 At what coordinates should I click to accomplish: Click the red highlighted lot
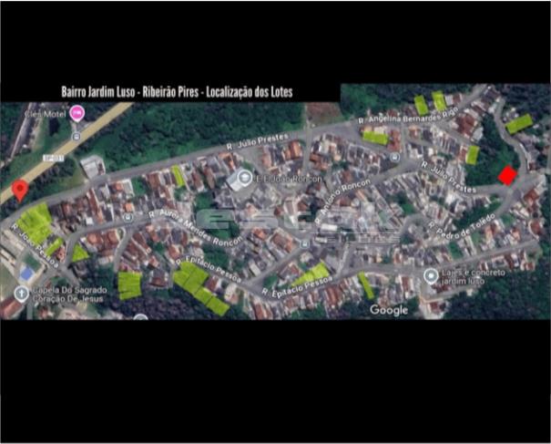click(507, 175)
